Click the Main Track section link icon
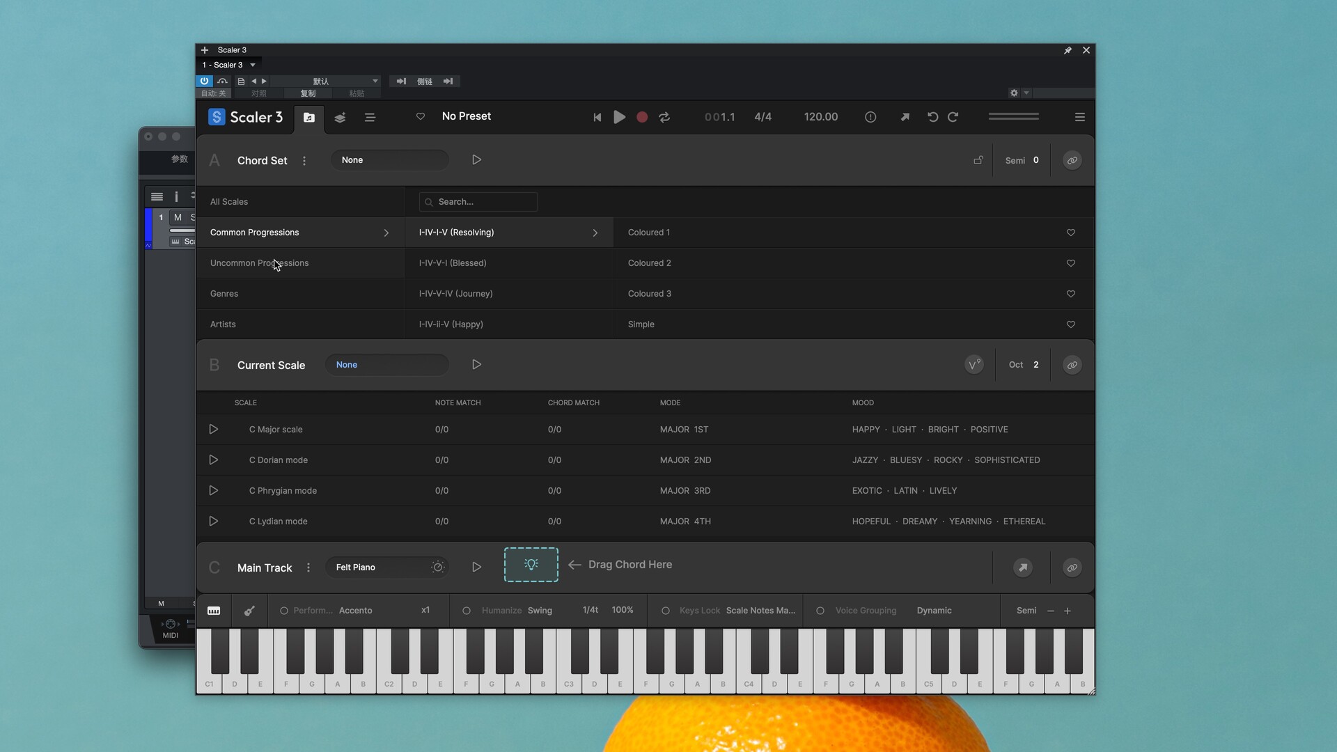Image resolution: width=1337 pixels, height=752 pixels. (x=1072, y=567)
